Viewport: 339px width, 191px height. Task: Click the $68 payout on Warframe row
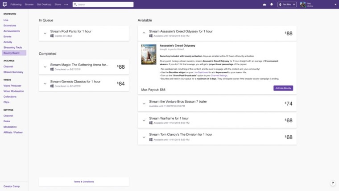pyautogui.click(x=289, y=120)
